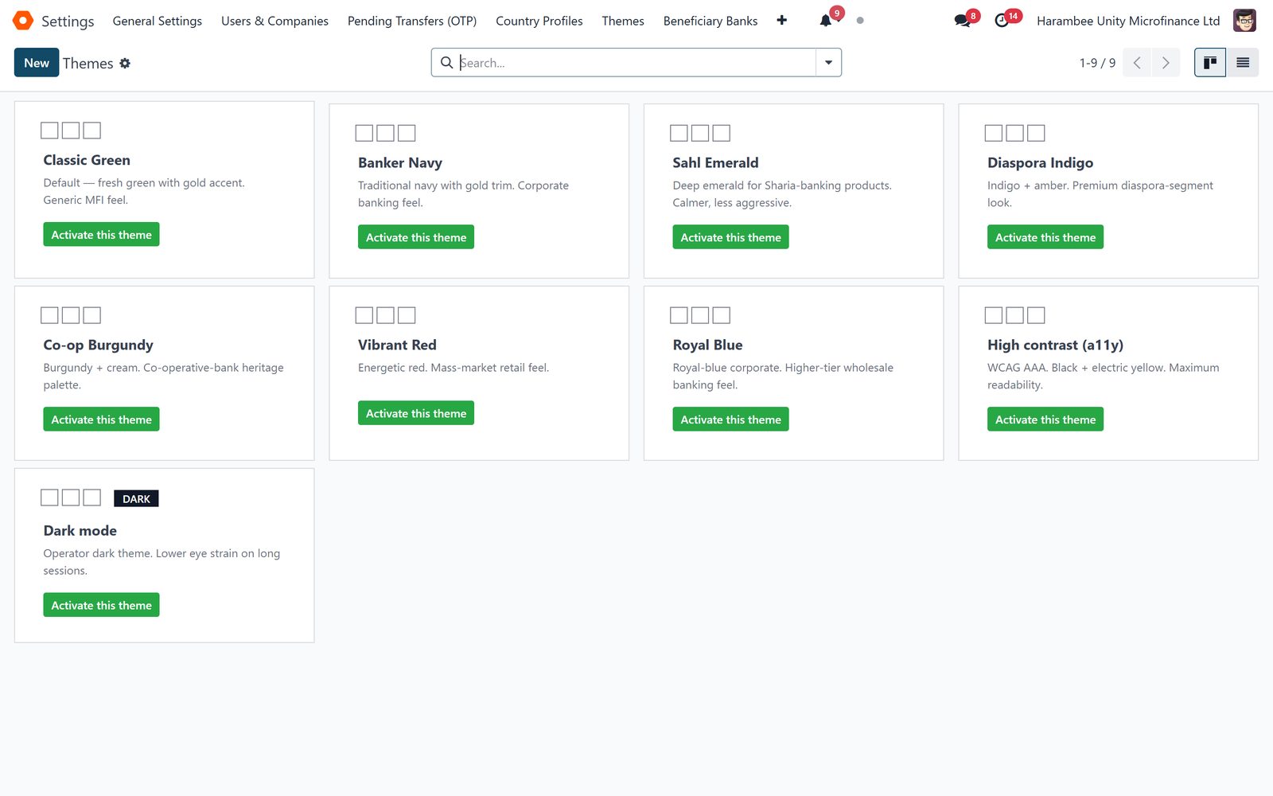This screenshot has height=796, width=1273.
Task: Click into the Search input field
Action: pos(636,63)
